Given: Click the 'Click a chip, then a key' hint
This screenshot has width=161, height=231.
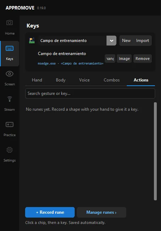Looking at the screenshot, I should coord(65,223).
